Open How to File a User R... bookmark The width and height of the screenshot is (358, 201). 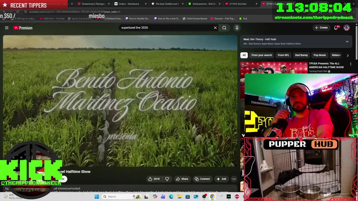point(167,18)
